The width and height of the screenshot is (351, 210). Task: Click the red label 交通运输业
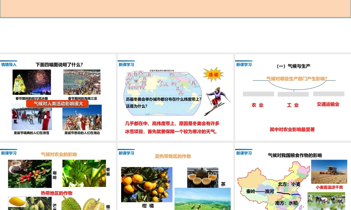tap(328, 104)
